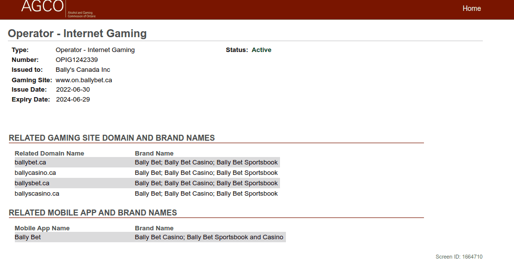514x268 pixels.
Task: Click the Operator - Internet Gaming page heading
Action: [x=77, y=34]
